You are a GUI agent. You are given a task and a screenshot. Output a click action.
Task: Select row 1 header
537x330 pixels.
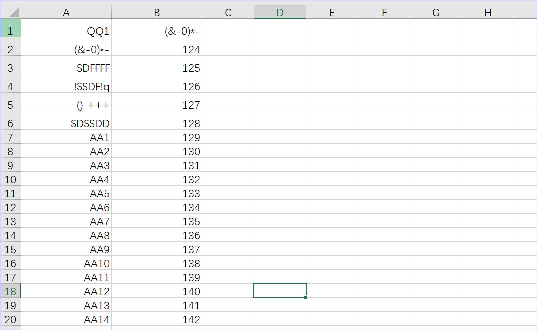click(x=10, y=28)
